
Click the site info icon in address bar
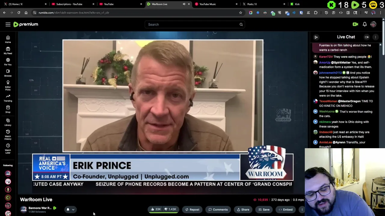point(35,13)
